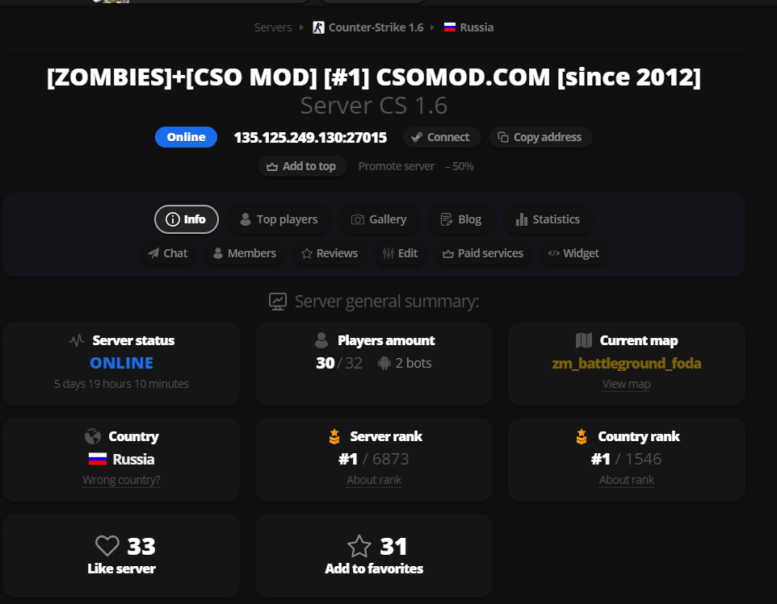This screenshot has width=777, height=604.
Task: Open the View map link
Action: coord(626,384)
